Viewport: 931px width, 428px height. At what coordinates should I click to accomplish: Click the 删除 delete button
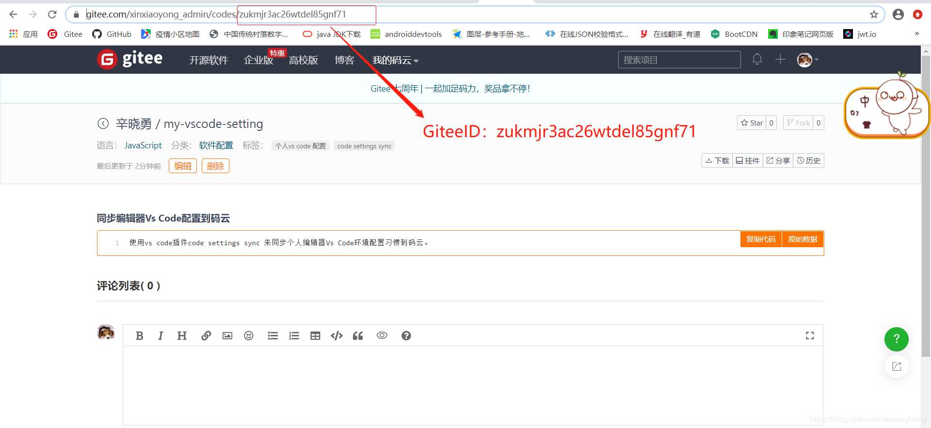pyautogui.click(x=215, y=166)
